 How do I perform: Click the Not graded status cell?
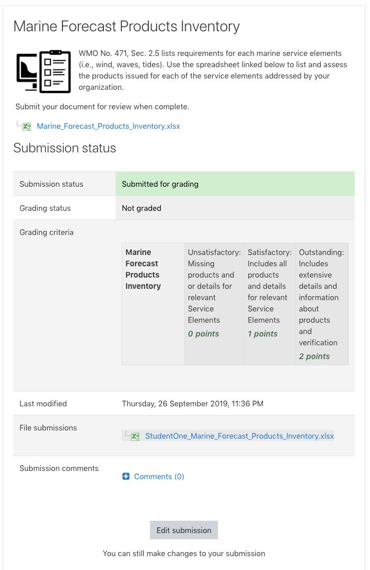[x=235, y=208]
